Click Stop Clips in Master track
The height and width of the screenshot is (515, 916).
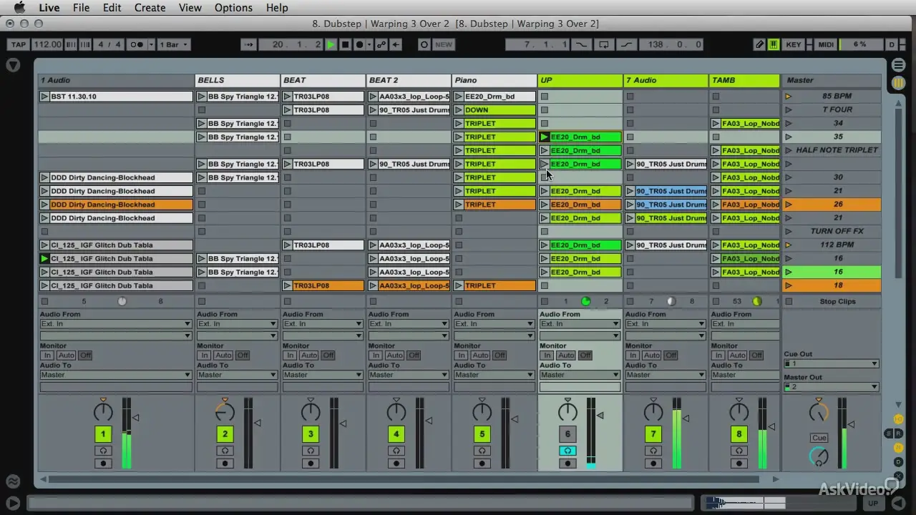[837, 301]
